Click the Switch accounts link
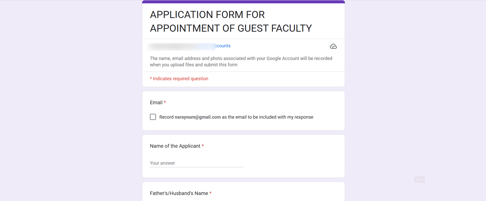 tap(223, 46)
